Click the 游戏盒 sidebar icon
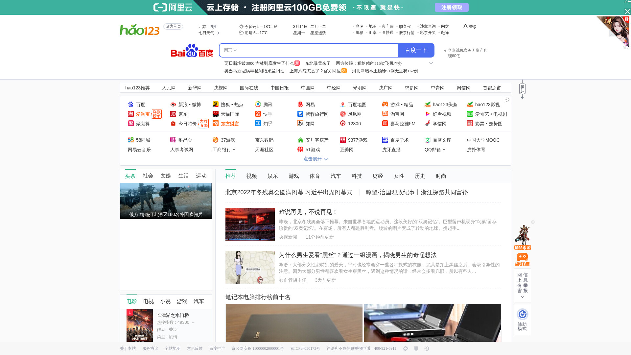The width and height of the screenshot is (631, 355). pos(522,259)
